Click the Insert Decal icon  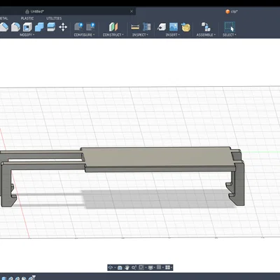click(185, 27)
